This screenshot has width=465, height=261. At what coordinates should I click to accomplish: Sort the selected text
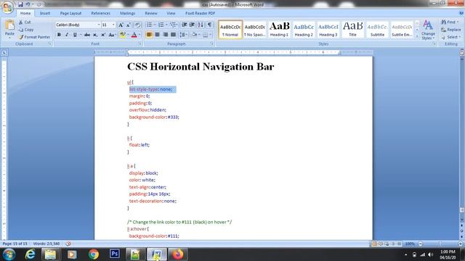tap(201, 25)
